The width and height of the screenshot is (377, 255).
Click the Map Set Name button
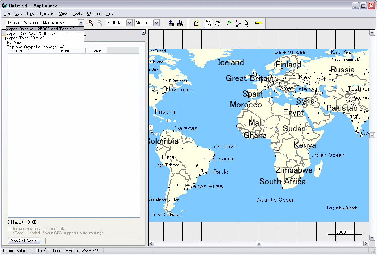click(x=24, y=241)
